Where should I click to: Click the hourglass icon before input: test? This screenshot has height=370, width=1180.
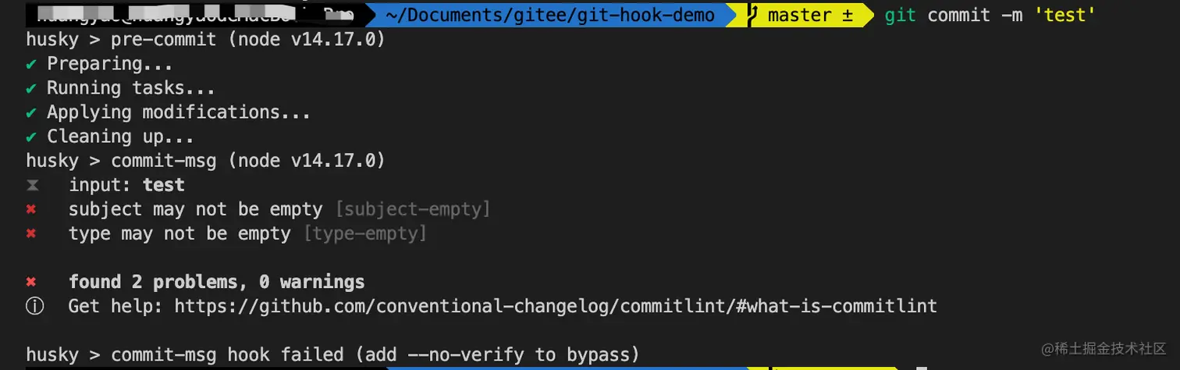tap(32, 186)
